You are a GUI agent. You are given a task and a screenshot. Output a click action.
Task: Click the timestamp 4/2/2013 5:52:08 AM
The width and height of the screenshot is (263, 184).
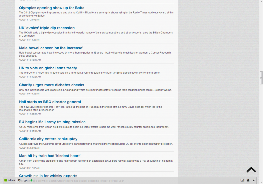coord(29,148)
